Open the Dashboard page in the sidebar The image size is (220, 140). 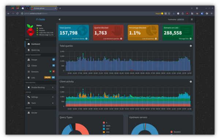[x=41, y=44]
